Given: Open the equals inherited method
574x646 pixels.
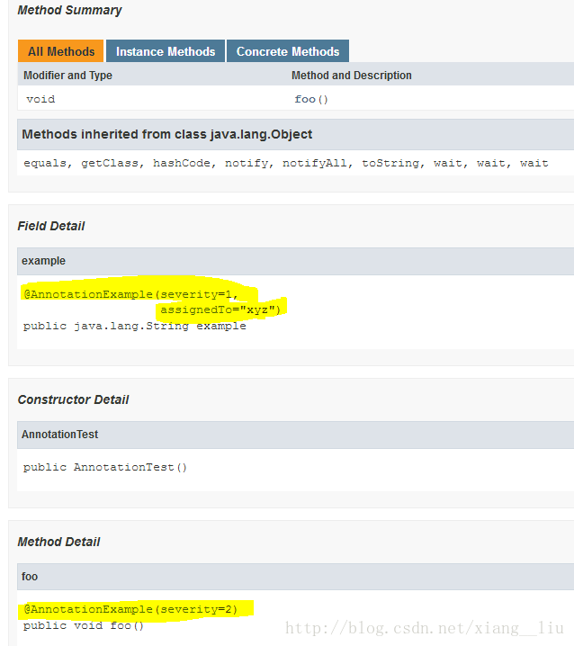Looking at the screenshot, I should [x=45, y=163].
